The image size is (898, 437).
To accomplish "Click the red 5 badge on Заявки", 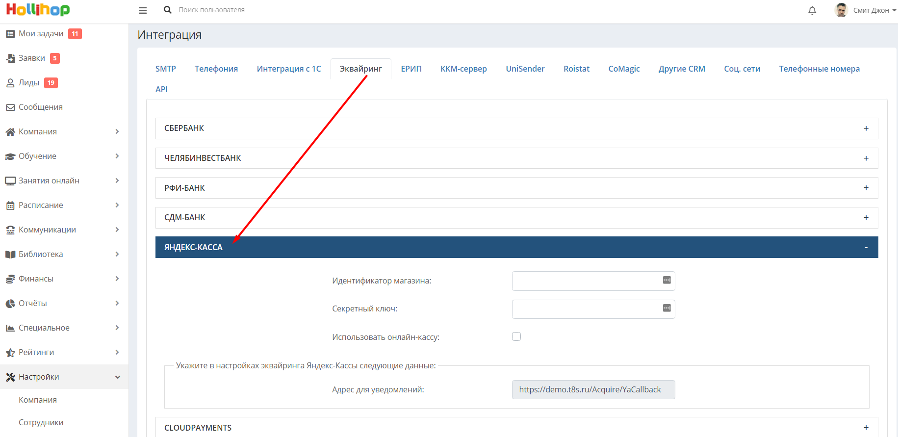I will tap(55, 58).
